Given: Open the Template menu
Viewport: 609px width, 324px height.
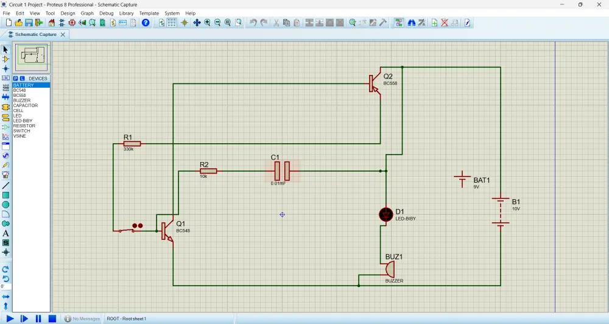Looking at the screenshot, I should 149,13.
